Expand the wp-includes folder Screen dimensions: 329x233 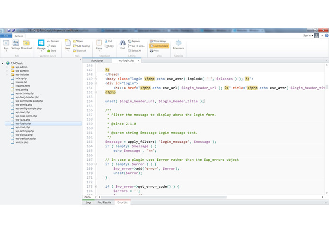point(7,75)
